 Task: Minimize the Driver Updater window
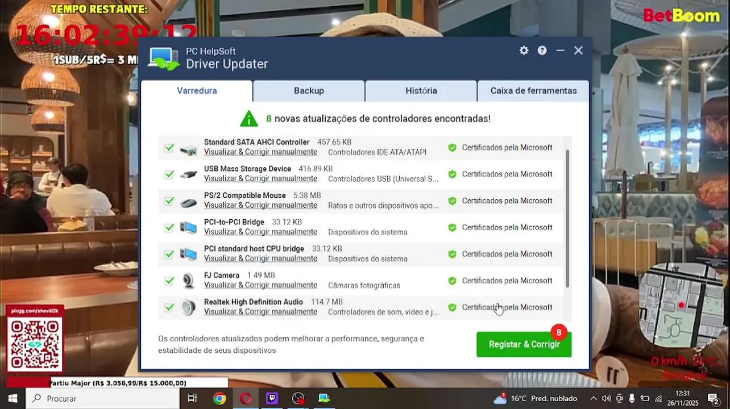560,51
